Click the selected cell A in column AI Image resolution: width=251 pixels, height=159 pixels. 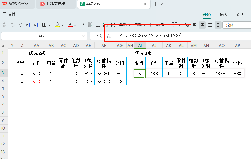[140, 73]
